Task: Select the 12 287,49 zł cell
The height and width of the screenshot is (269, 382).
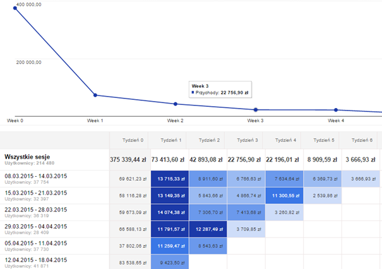Action: click(x=208, y=230)
